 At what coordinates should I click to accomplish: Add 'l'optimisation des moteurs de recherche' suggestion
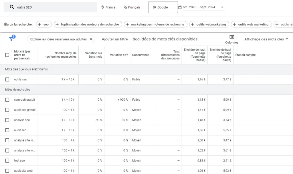point(88,24)
